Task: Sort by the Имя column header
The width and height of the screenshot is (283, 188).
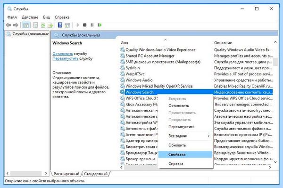Action: point(125,43)
